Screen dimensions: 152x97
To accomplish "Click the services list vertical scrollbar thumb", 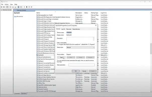I will (x=151, y=48).
